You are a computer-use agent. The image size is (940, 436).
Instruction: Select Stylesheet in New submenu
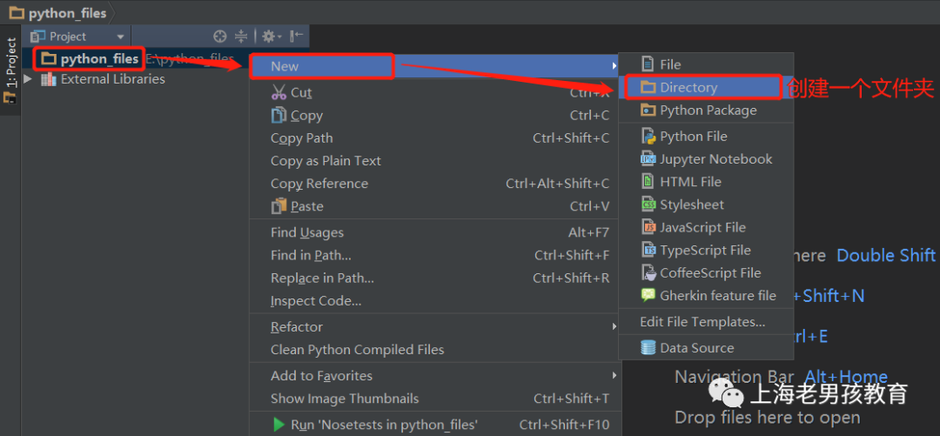tap(706, 205)
